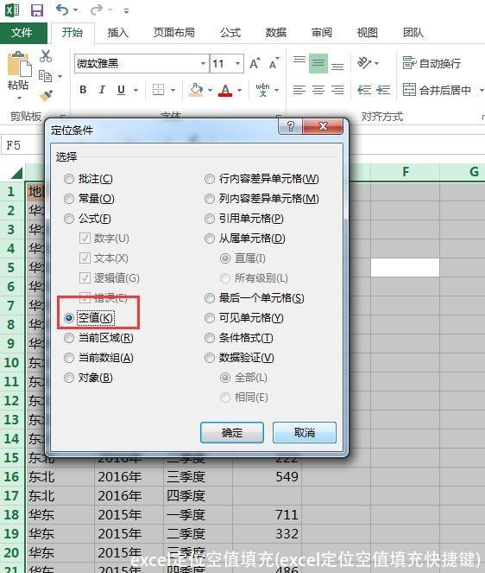Decrease font size with small A icon
The height and width of the screenshot is (573, 485).
(274, 64)
